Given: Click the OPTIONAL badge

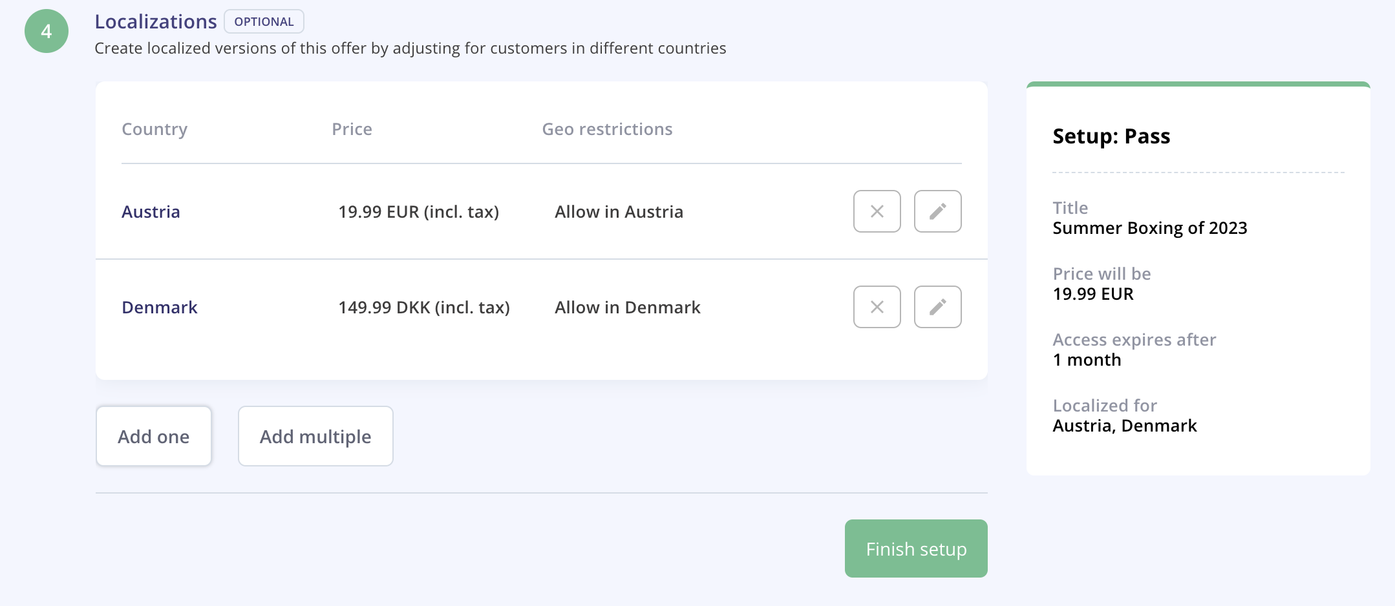Looking at the screenshot, I should (x=264, y=21).
